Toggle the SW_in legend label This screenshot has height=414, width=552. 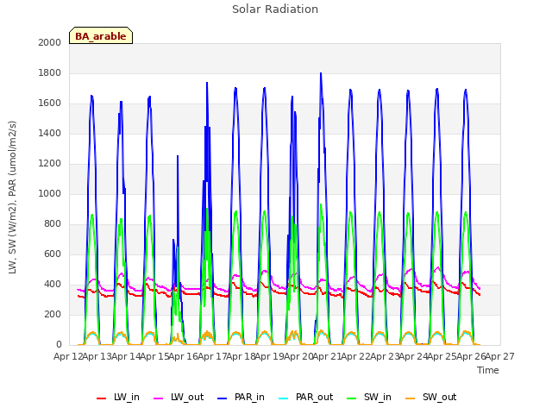(378, 397)
